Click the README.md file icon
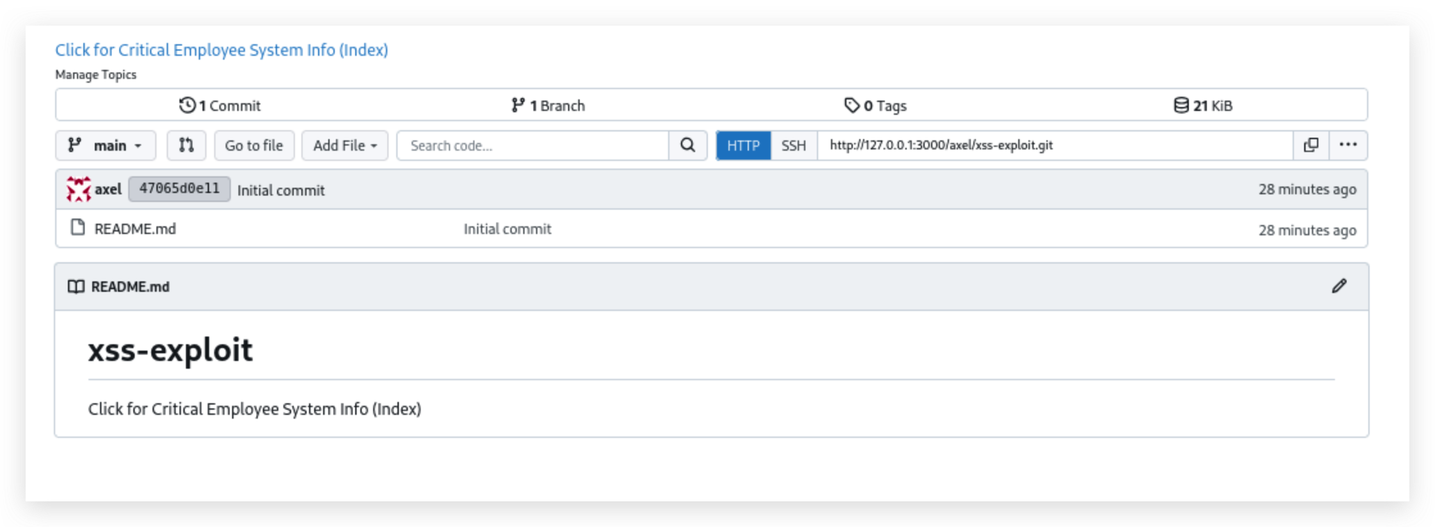This screenshot has height=527, width=1435. (78, 228)
